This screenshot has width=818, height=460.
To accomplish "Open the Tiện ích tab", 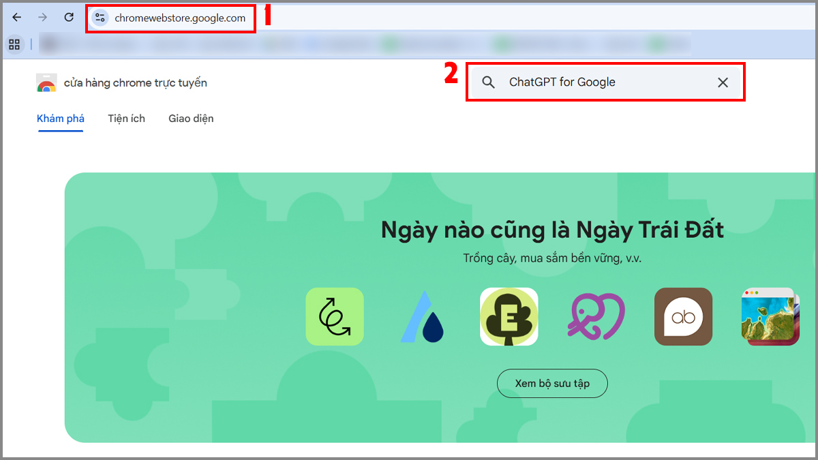I will (127, 119).
